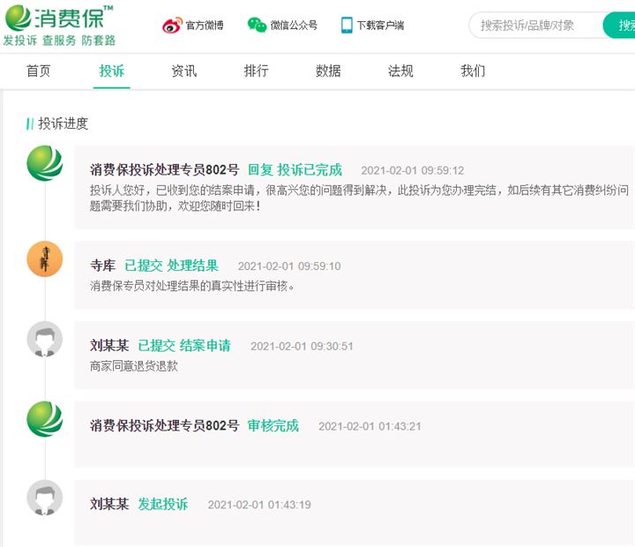Click 刘某某 avatar beside 结案申请 entry
Screen dimensions: 635x547
click(45, 339)
